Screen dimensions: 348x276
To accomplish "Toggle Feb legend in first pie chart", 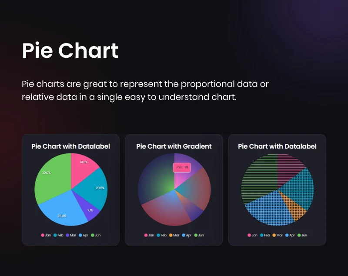I will click(x=58, y=235).
